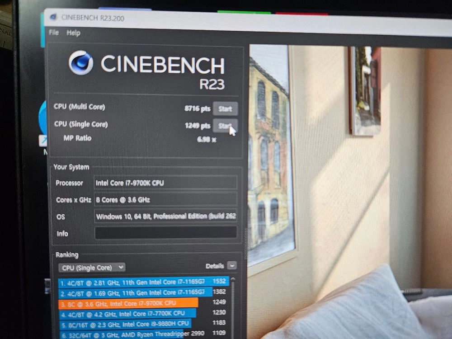
Task: Click the 8716 pts multi core score
Action: (198, 108)
